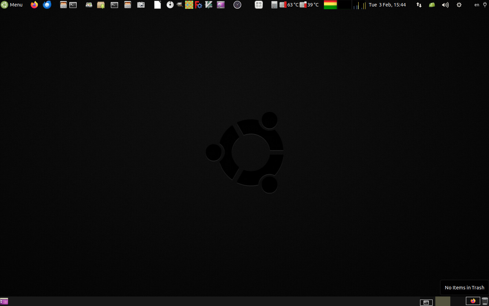The height and width of the screenshot is (306, 489).
Task: Open the screenshot camera tool
Action: [x=141, y=5]
